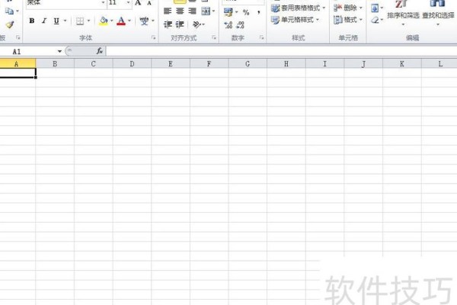
Task: Expand the Borders dropdown arrow
Action: [88, 21]
